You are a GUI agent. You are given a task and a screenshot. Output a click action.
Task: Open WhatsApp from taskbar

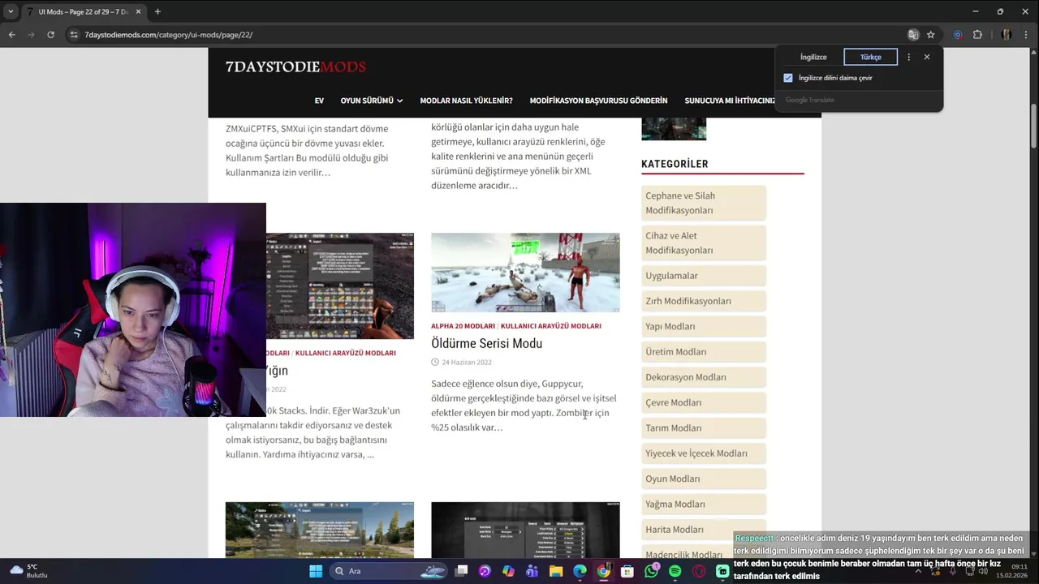pyautogui.click(x=651, y=571)
